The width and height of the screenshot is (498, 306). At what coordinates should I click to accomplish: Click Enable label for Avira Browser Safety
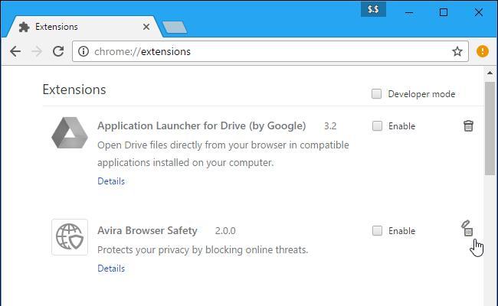click(401, 231)
